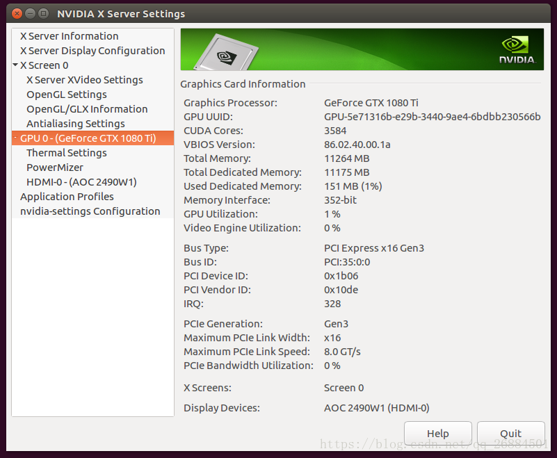Screen dimensions: 557x458
Task: Click X Screens value Screen 0
Action: pos(344,388)
